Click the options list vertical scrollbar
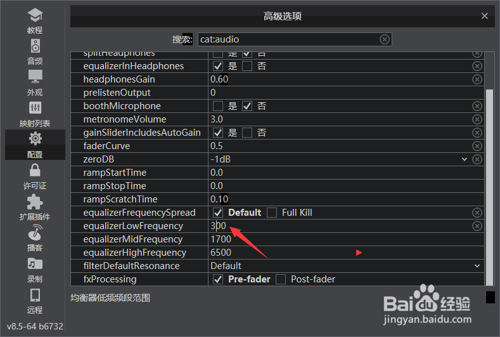The image size is (500, 337). pos(489,187)
